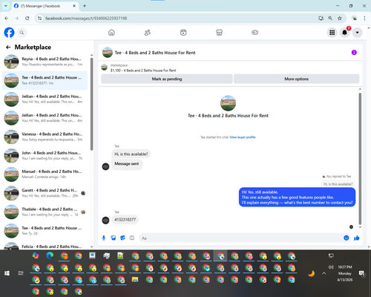Open the emoji picker in message box
The height and width of the screenshot is (297, 371).
click(347, 238)
